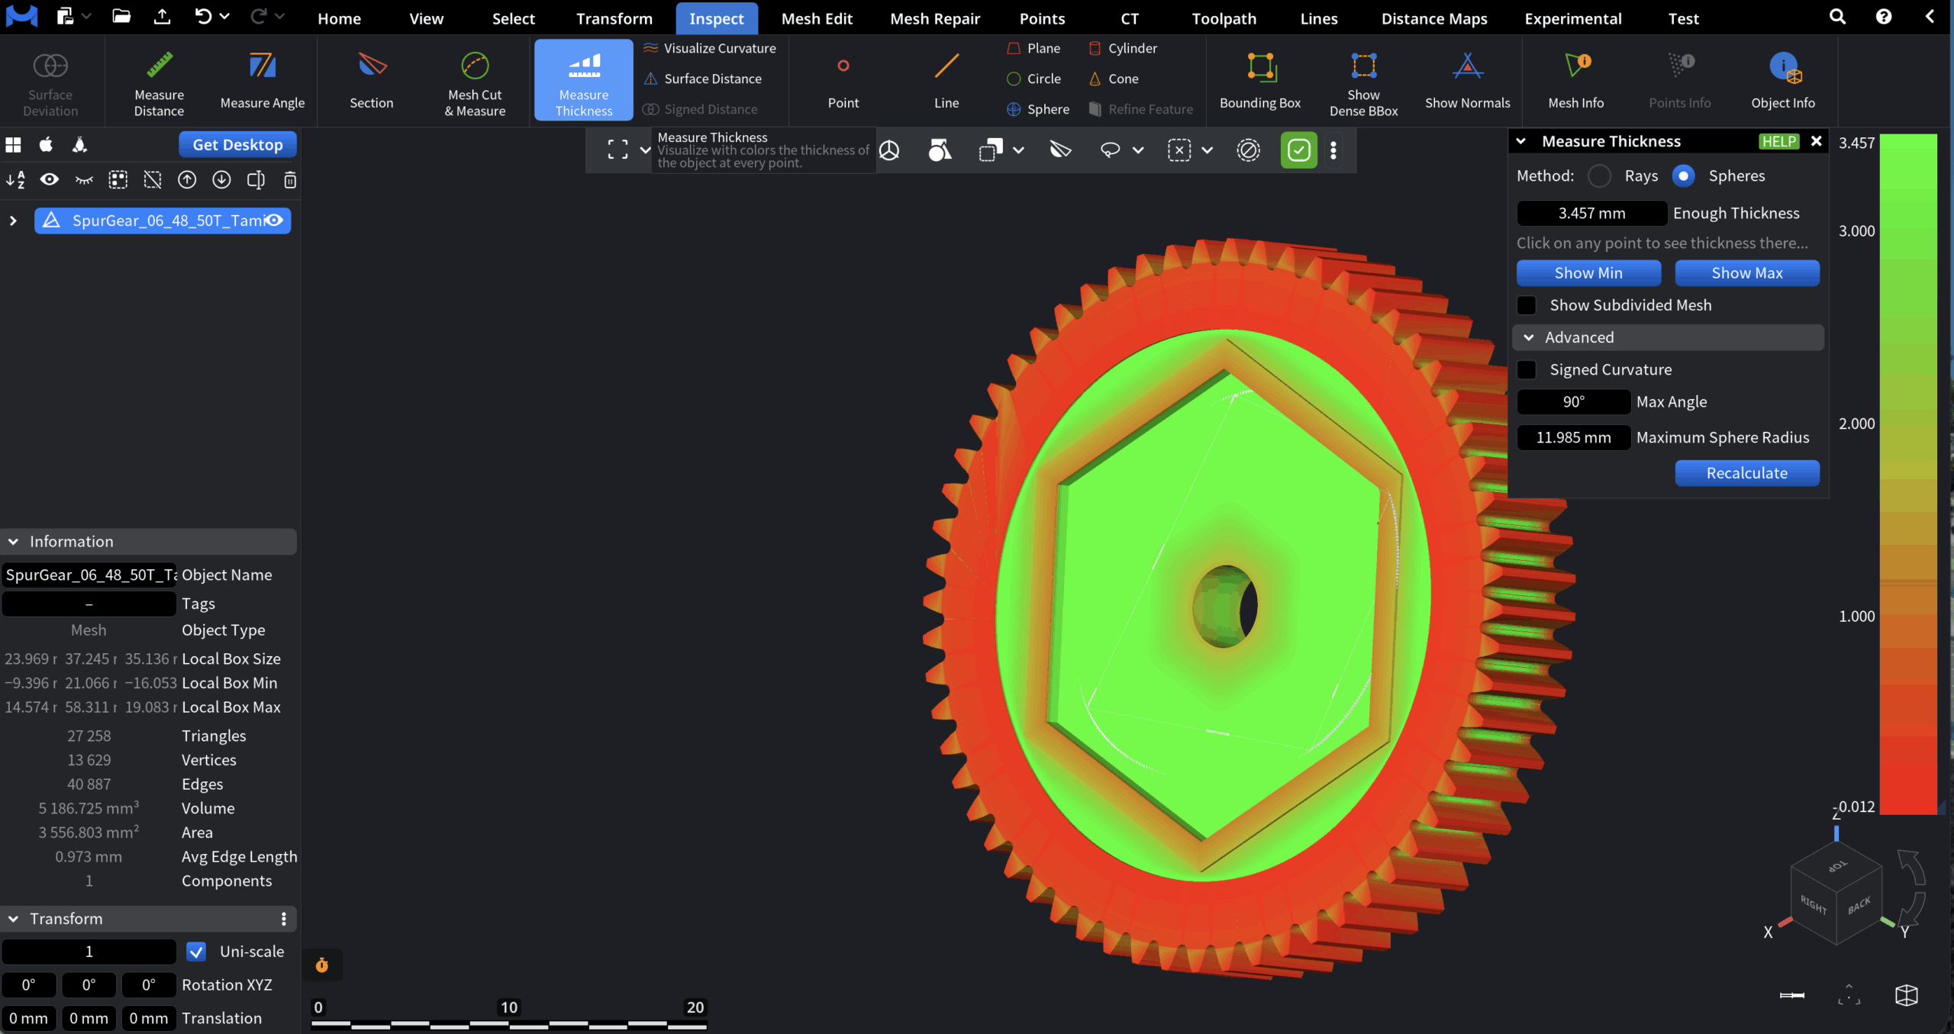The image size is (1954, 1034).
Task: Toggle visibility of SpurGear_06_48_50T object
Action: click(275, 221)
